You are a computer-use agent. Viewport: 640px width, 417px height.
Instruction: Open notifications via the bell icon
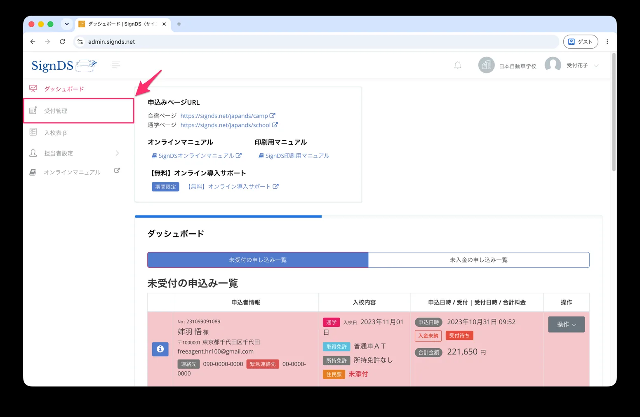click(x=458, y=65)
